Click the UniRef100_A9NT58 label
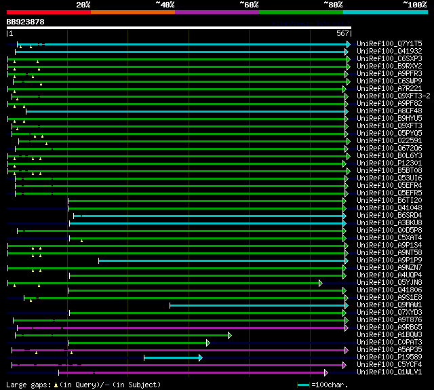This screenshot has width=434, height=390. 389,253
